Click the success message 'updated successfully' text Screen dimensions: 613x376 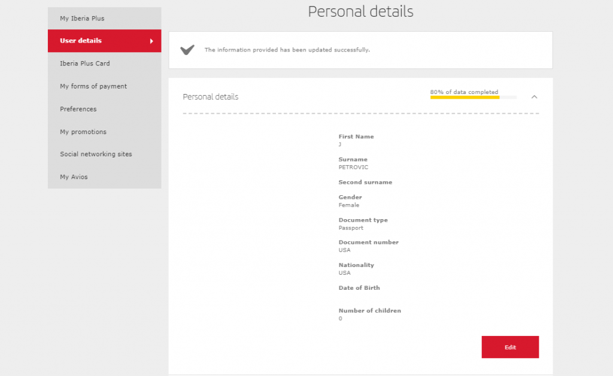[x=287, y=50]
